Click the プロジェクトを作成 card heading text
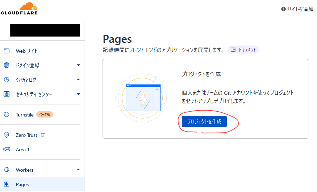Image resolution: width=317 pixels, height=192 pixels. tap(201, 74)
